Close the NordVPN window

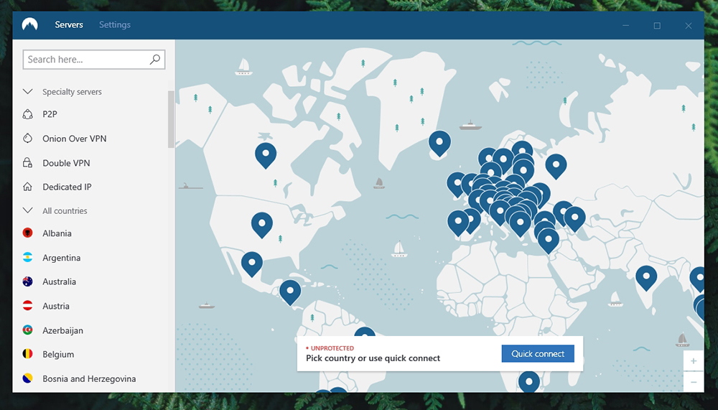click(x=689, y=26)
